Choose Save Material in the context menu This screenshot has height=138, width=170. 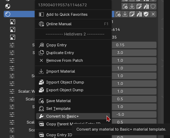[73, 101]
